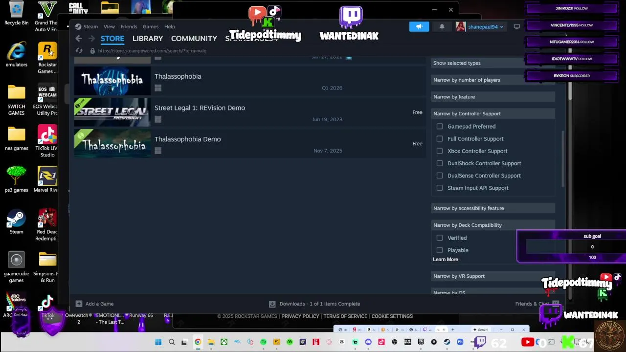The image size is (626, 352).
Task: Click Add a Game button label
Action: (99, 304)
